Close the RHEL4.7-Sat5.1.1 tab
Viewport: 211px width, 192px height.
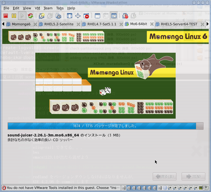[x=121, y=24]
